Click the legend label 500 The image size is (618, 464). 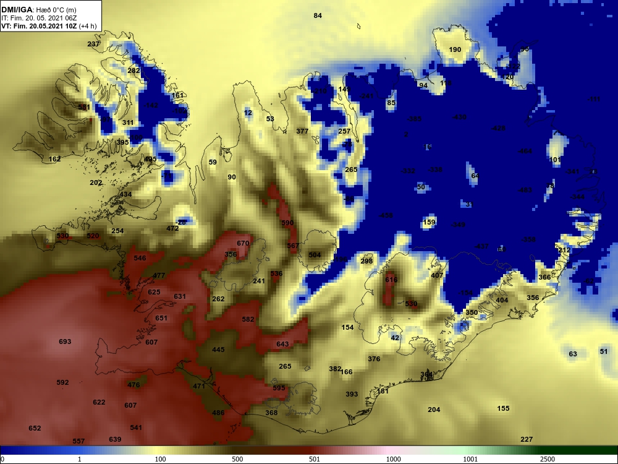point(237,459)
